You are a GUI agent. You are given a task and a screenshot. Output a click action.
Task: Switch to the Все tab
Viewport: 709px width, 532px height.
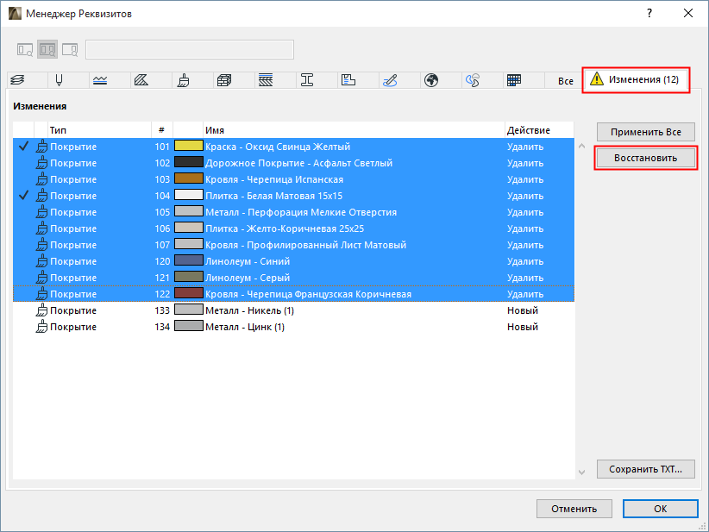[565, 81]
